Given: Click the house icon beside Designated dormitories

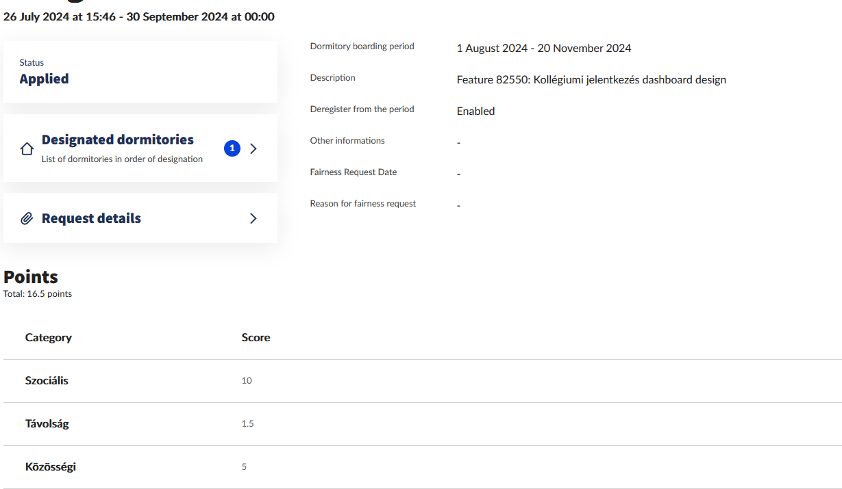Looking at the screenshot, I should coord(27,148).
